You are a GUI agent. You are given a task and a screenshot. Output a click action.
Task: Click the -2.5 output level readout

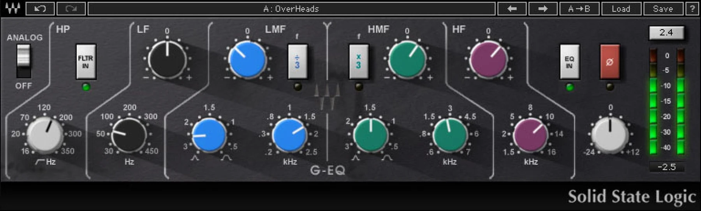666,167
